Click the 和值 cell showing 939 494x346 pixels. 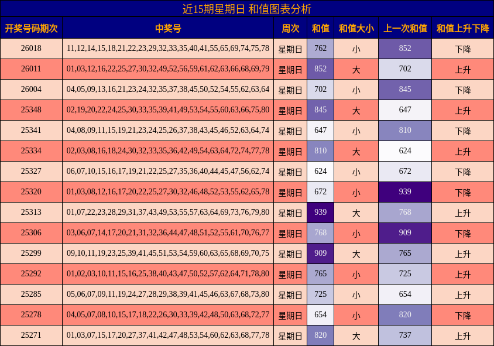pos(320,213)
